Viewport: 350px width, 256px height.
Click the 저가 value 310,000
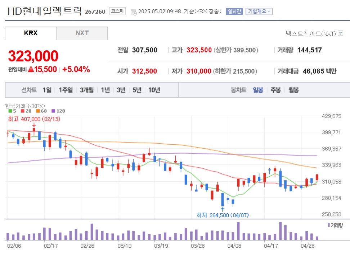pos(199,71)
